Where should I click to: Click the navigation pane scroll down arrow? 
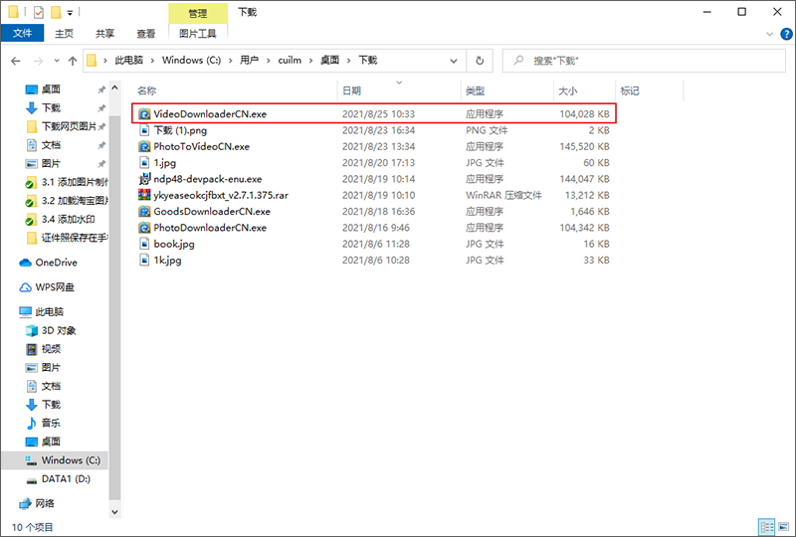pyautogui.click(x=114, y=511)
